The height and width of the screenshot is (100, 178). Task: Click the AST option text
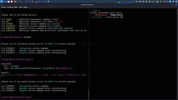[8, 22]
